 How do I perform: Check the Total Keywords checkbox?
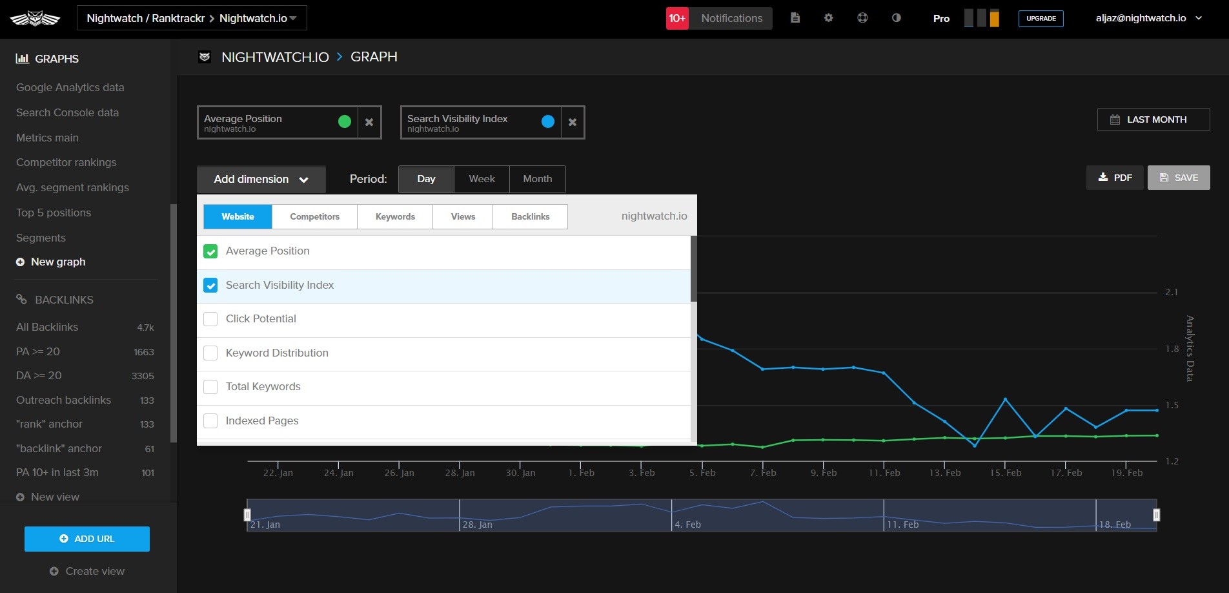tap(210, 387)
